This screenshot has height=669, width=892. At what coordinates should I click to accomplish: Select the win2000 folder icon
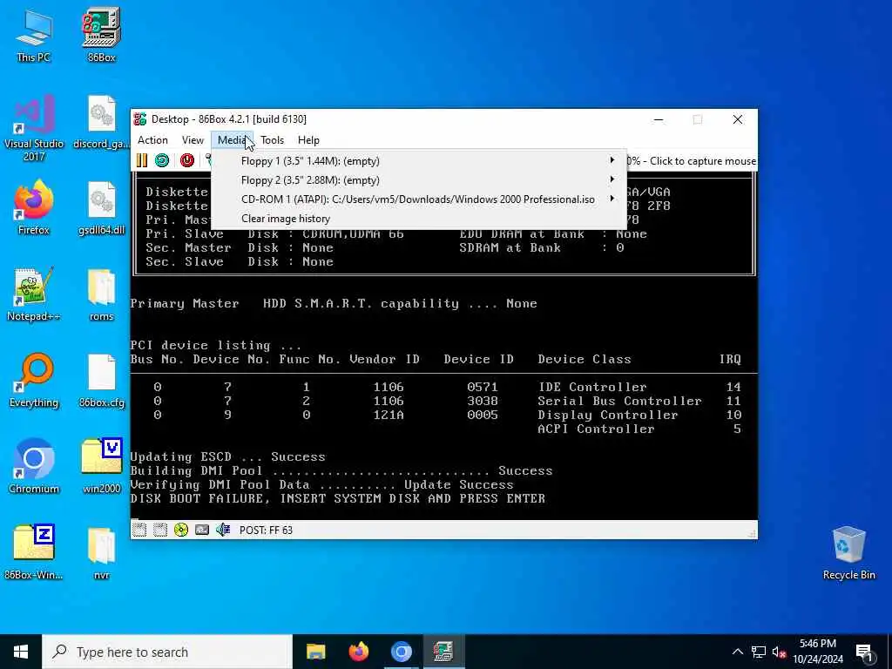pyautogui.click(x=101, y=467)
